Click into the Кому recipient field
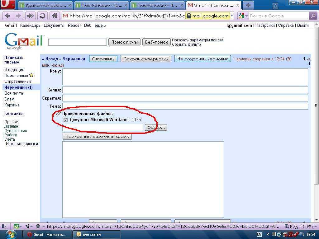Image resolution: width=319 pixels, height=239 pixels. pyautogui.click(x=185, y=77)
